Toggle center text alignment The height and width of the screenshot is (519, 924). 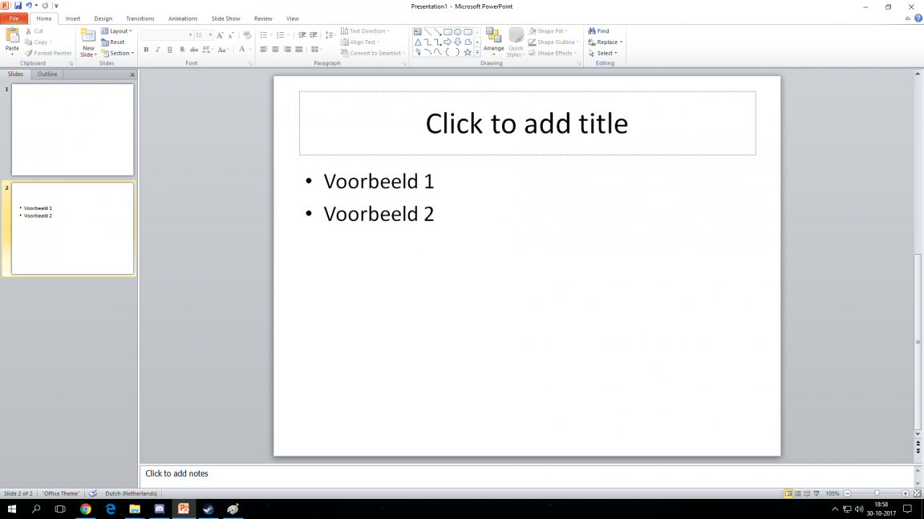275,50
